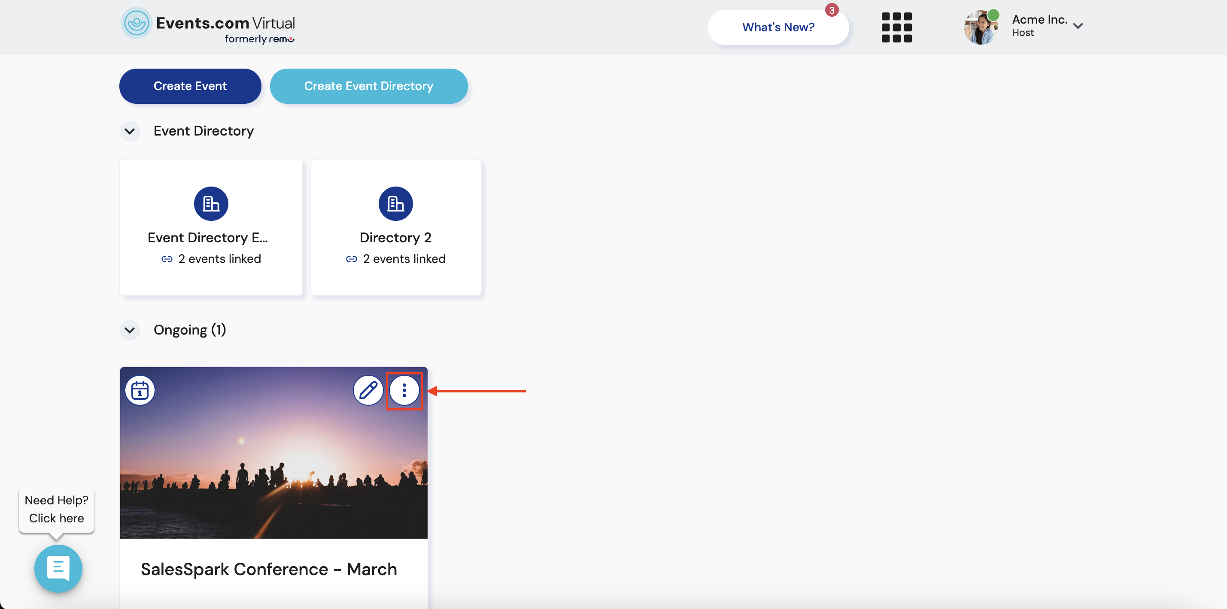The height and width of the screenshot is (609, 1227).
Task: Click the pencil edit icon on the event card
Action: (368, 390)
